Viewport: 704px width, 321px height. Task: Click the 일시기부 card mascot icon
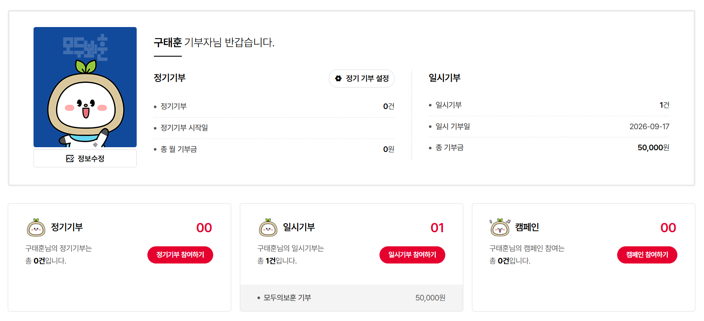[268, 227]
